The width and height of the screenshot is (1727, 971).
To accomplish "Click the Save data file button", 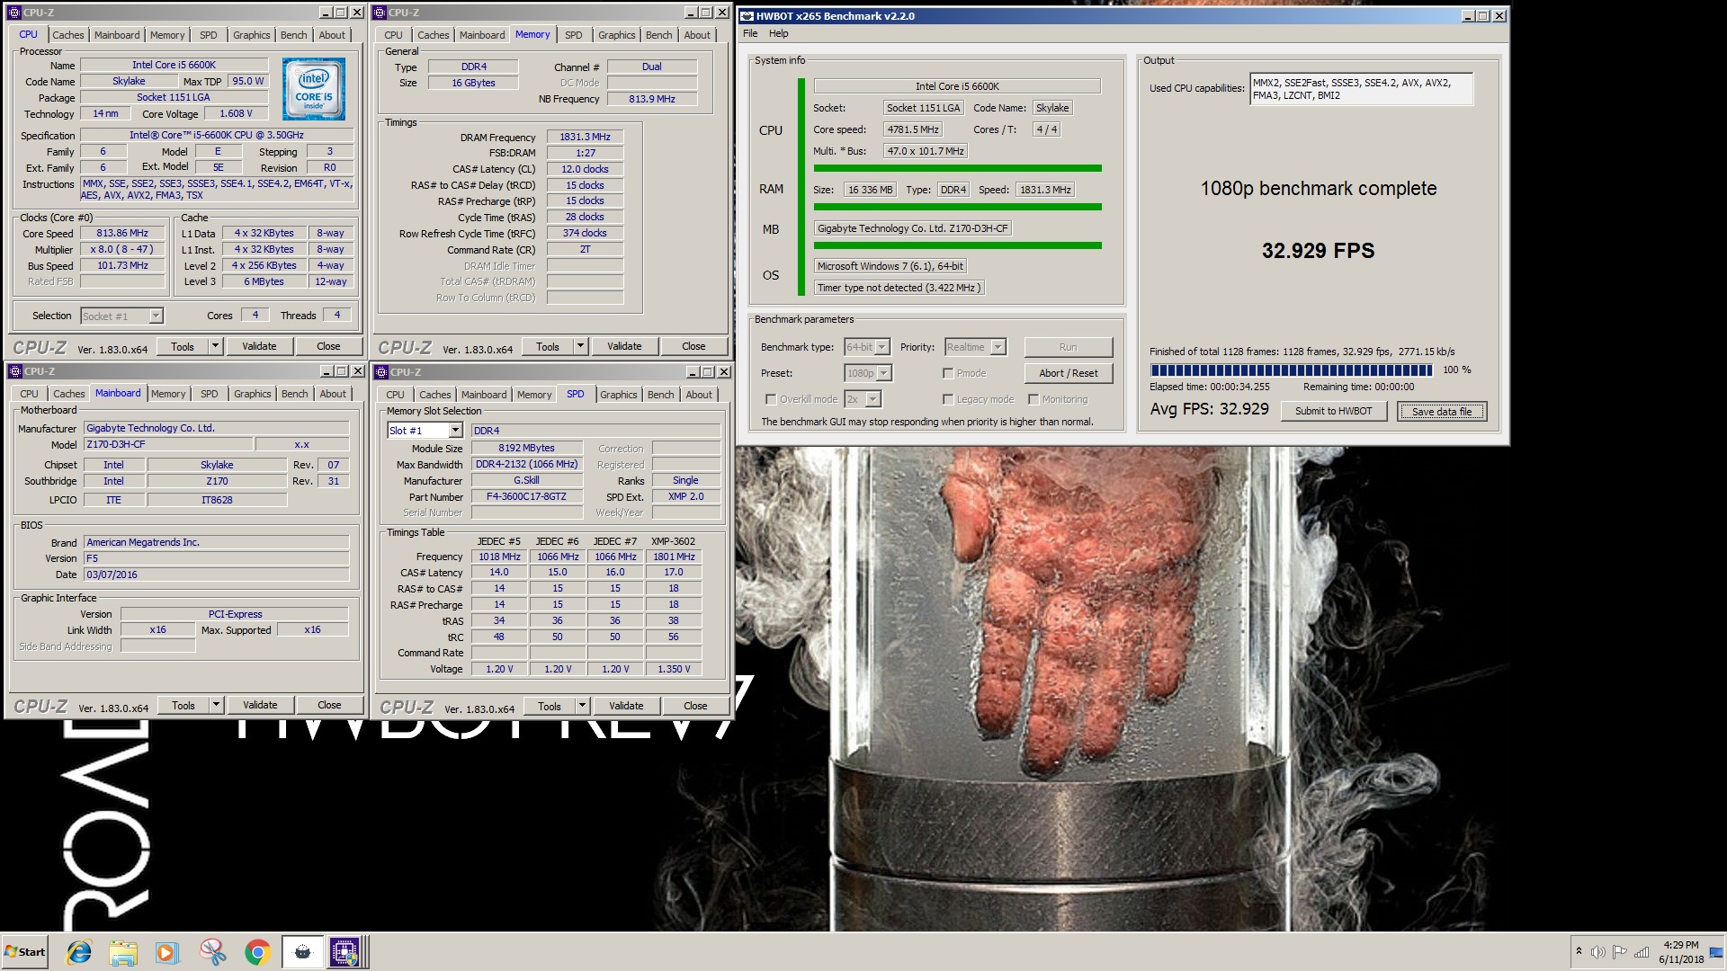I will tap(1442, 412).
